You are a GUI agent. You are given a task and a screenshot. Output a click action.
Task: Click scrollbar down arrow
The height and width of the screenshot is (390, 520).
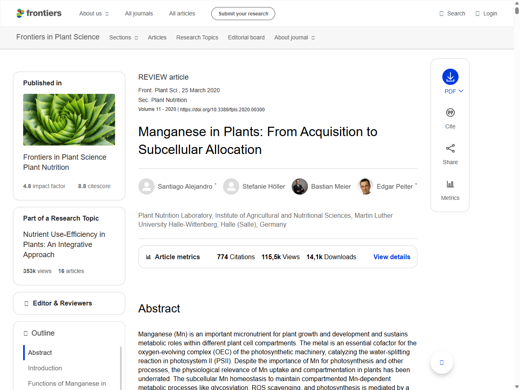pos(517,387)
